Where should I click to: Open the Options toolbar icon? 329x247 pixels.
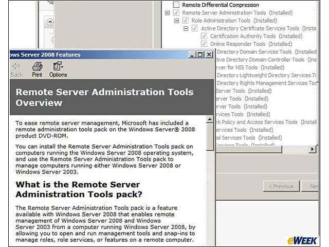pyautogui.click(x=58, y=69)
